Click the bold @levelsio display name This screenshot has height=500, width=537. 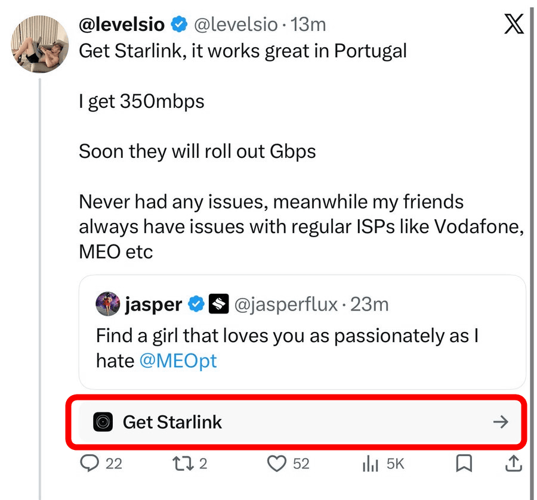(122, 24)
